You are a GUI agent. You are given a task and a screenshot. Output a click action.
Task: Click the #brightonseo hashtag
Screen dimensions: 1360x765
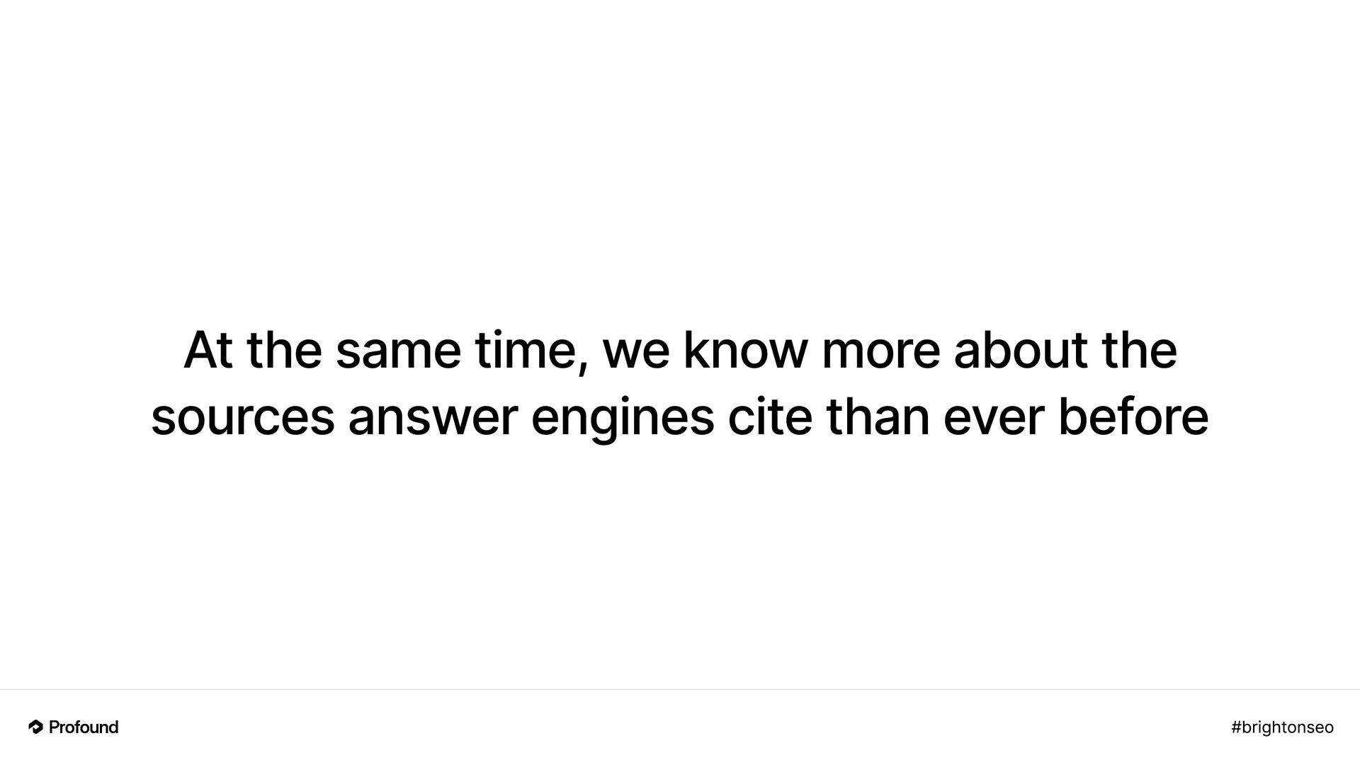point(1282,727)
